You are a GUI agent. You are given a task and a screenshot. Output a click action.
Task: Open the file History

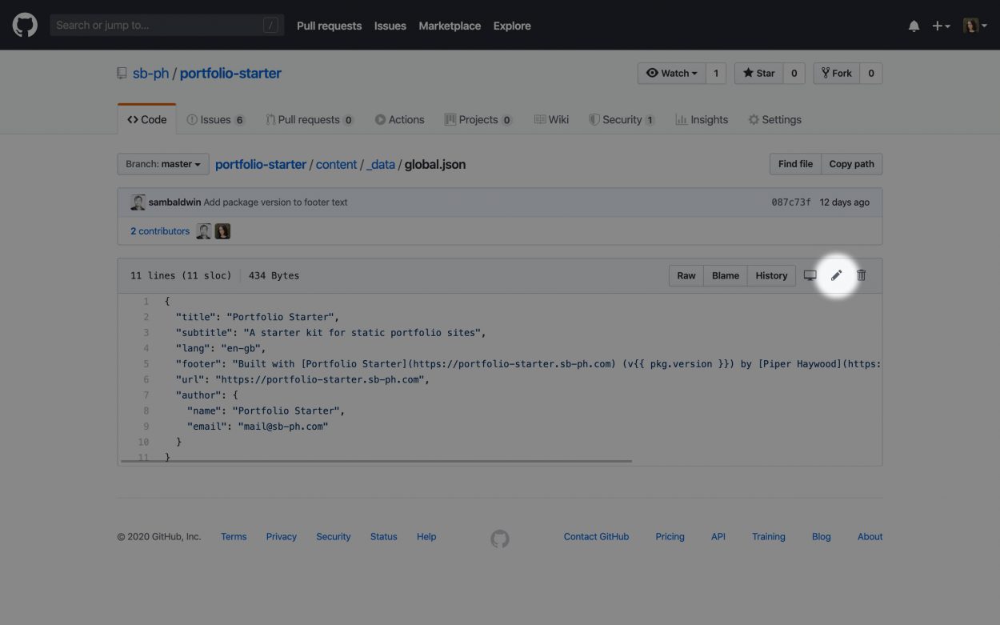(x=771, y=275)
